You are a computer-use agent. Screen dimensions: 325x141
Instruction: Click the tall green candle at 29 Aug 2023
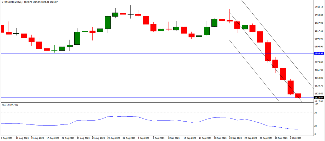pyautogui.click(x=108, y=22)
